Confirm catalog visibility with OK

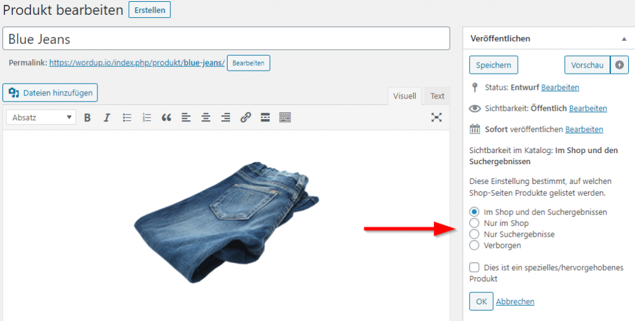click(481, 301)
